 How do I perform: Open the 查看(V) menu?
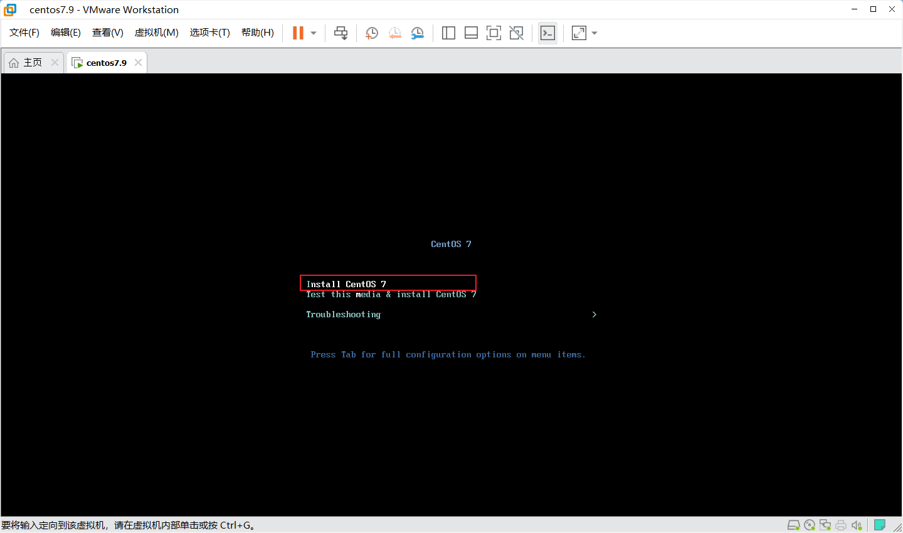108,33
